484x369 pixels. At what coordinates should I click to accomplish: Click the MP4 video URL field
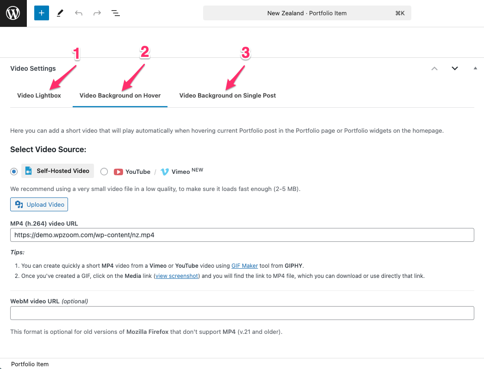[242, 235]
